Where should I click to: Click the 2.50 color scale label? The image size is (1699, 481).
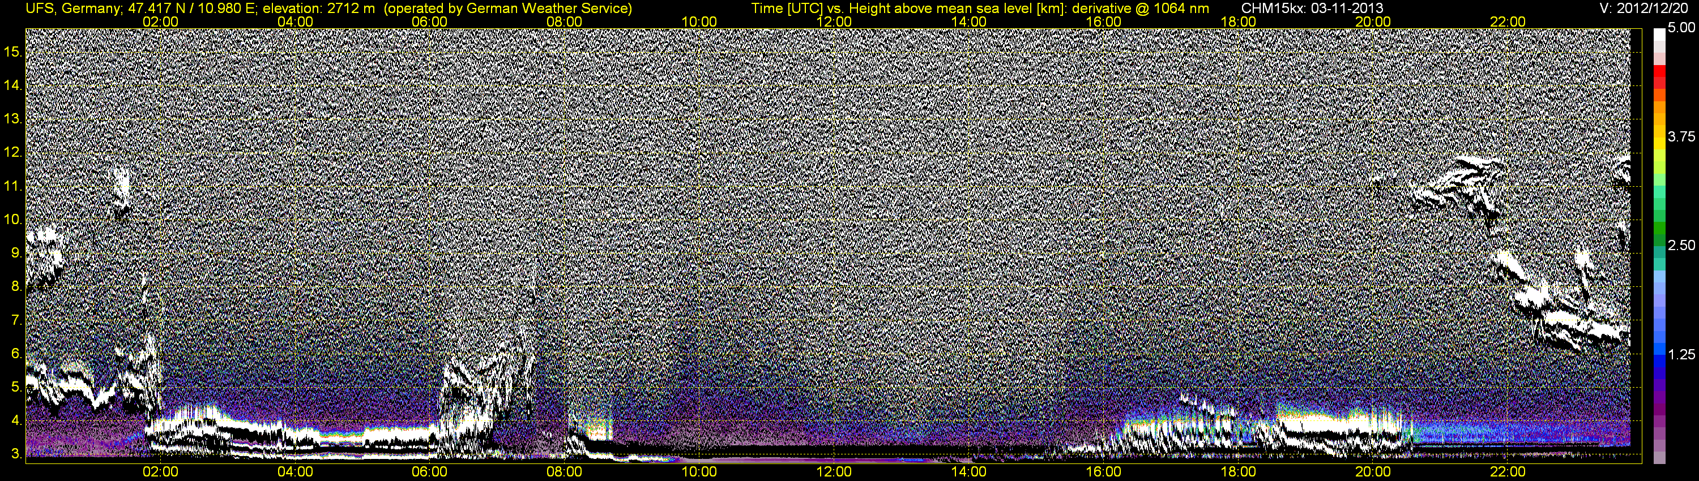(x=1681, y=245)
